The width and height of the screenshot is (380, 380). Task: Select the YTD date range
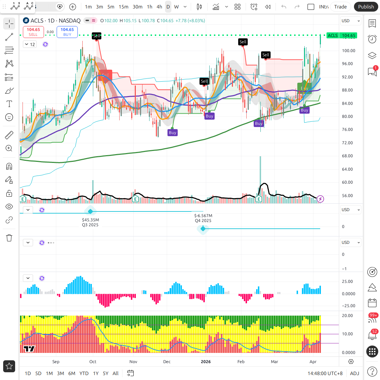click(x=84, y=373)
